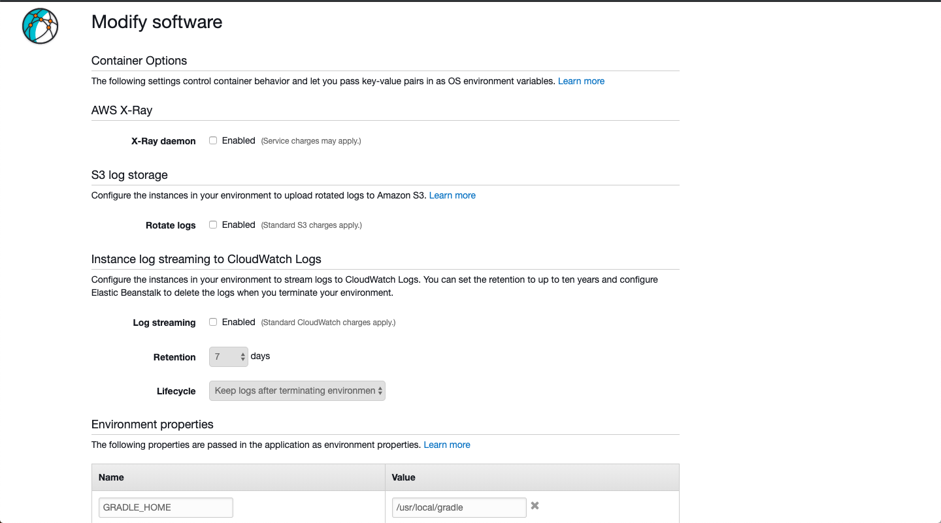This screenshot has height=523, width=941.
Task: Enable the Log streaming checkbox
Action: (212, 321)
